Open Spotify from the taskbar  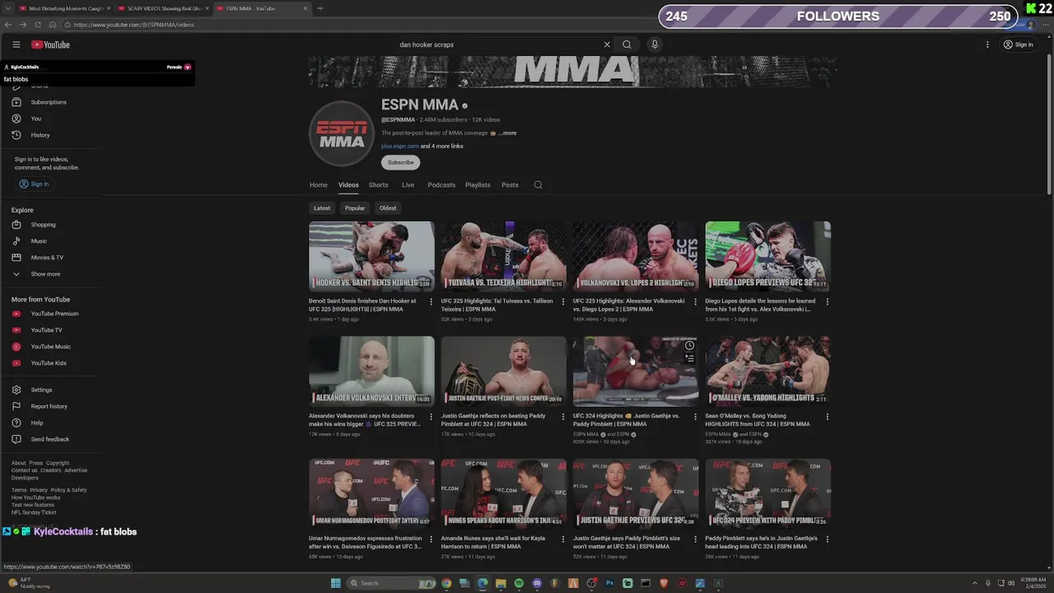519,583
